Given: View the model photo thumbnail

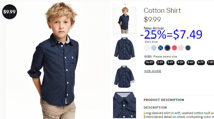Looking at the screenshot, I should (125, 20).
